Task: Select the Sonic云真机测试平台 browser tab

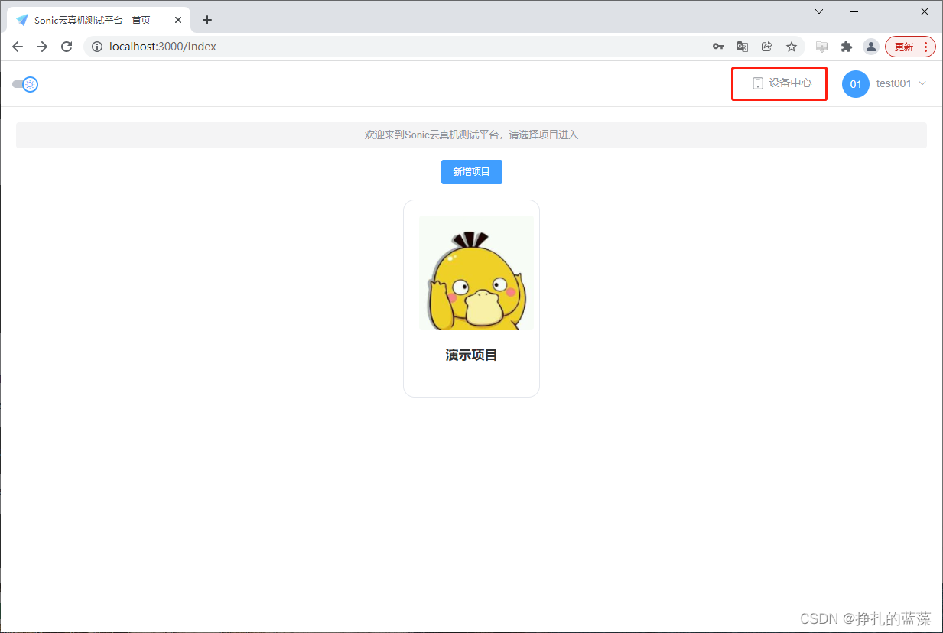Action: tap(97, 20)
